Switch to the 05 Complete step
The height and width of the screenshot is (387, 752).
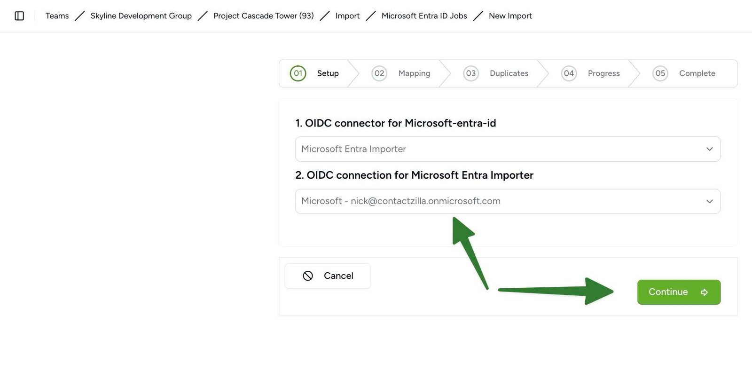[684, 73]
